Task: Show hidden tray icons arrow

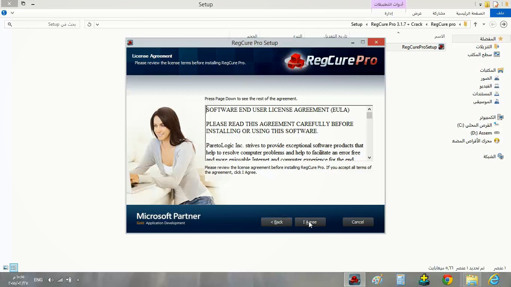Action: click(x=78, y=280)
